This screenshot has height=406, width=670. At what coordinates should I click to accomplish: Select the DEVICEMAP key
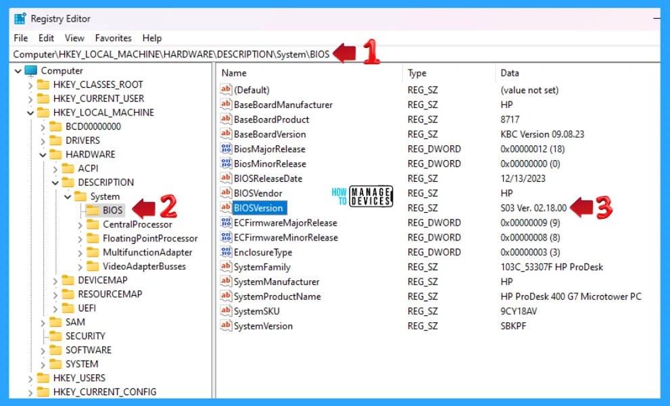pyautogui.click(x=103, y=280)
